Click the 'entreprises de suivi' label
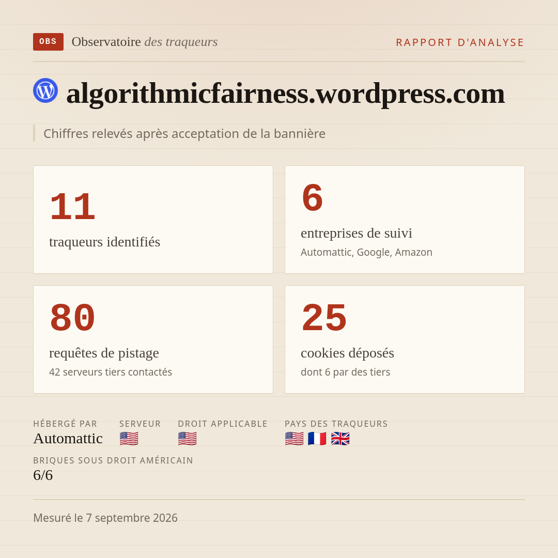This screenshot has height=558, width=558. (x=357, y=233)
